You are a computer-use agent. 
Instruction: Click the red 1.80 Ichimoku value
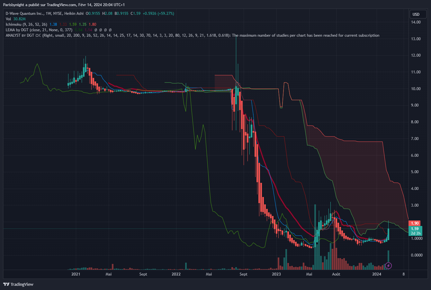[92, 24]
